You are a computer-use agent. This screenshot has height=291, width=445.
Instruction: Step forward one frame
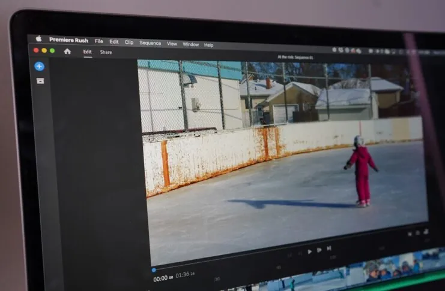coord(319,250)
